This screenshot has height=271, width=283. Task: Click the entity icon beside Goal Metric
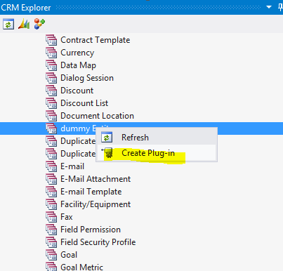coord(51,267)
